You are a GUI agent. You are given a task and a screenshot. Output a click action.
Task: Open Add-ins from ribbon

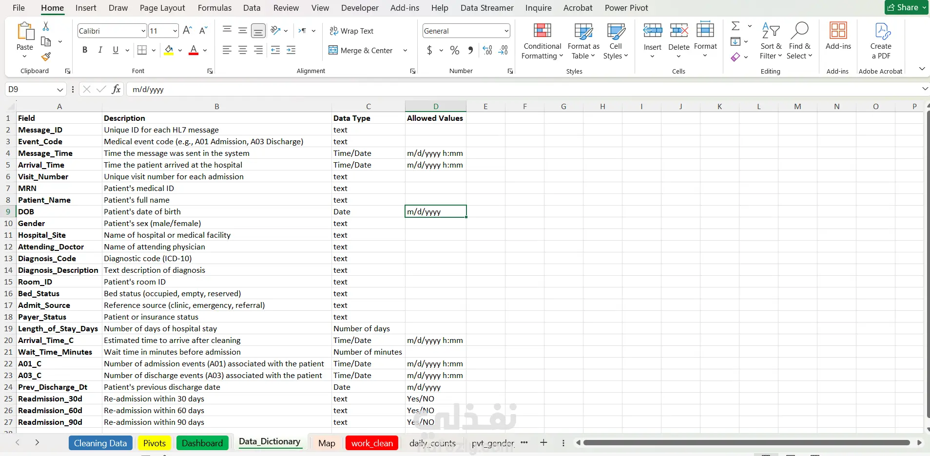click(x=838, y=37)
